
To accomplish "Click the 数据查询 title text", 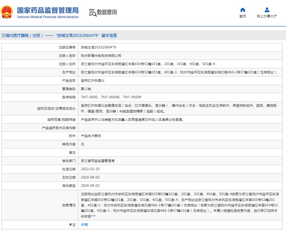I will click(107, 12).
